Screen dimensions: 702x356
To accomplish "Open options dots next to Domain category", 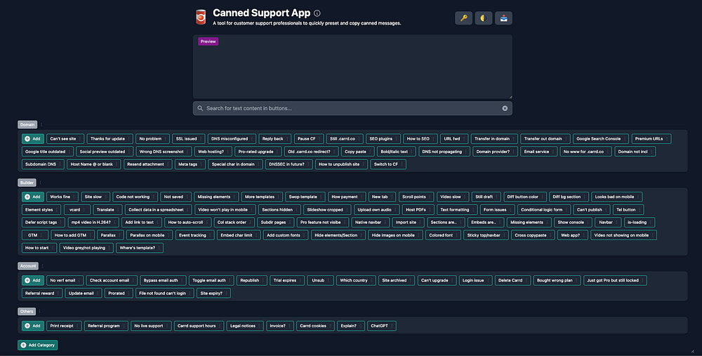I will pyautogui.click(x=41, y=125).
